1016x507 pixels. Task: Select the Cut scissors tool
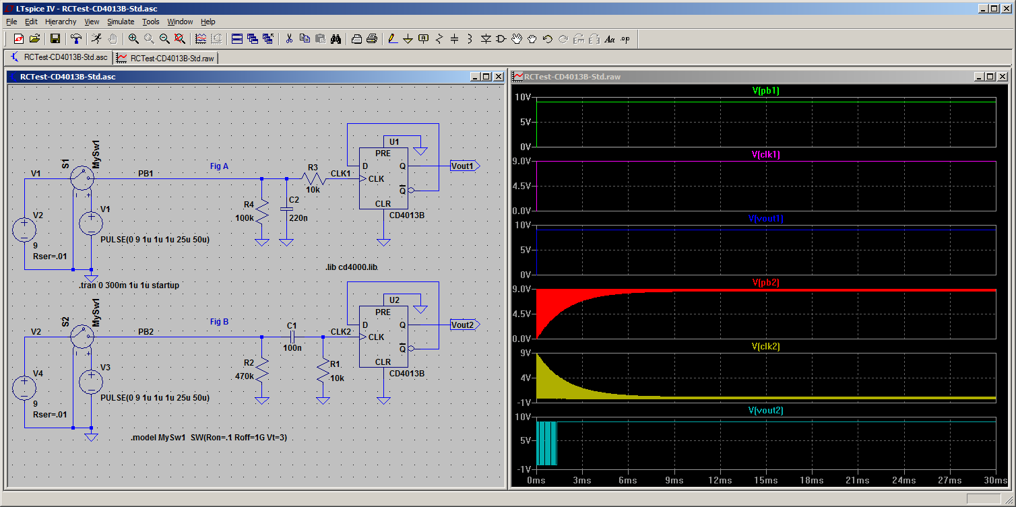[289, 39]
